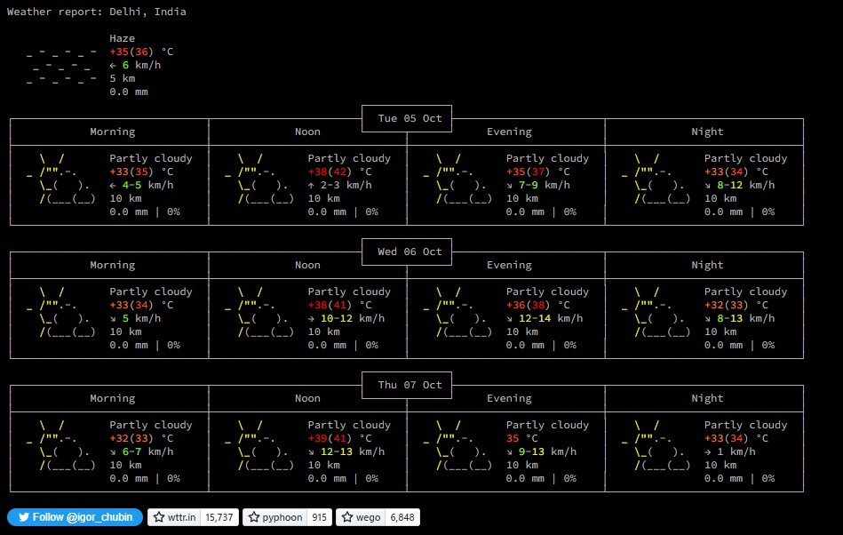Click Thu Morning temperature '+32(33) °C'
The width and height of the screenshot is (843, 535).
click(141, 438)
